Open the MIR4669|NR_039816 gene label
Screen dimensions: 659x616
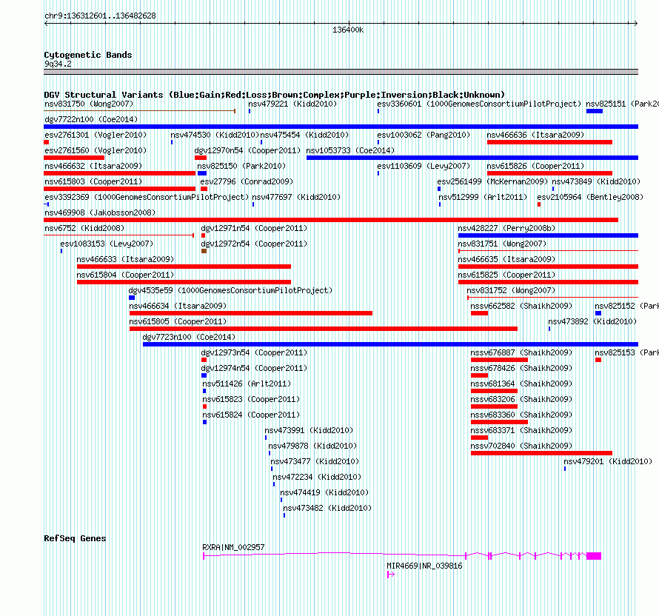pyautogui.click(x=424, y=566)
